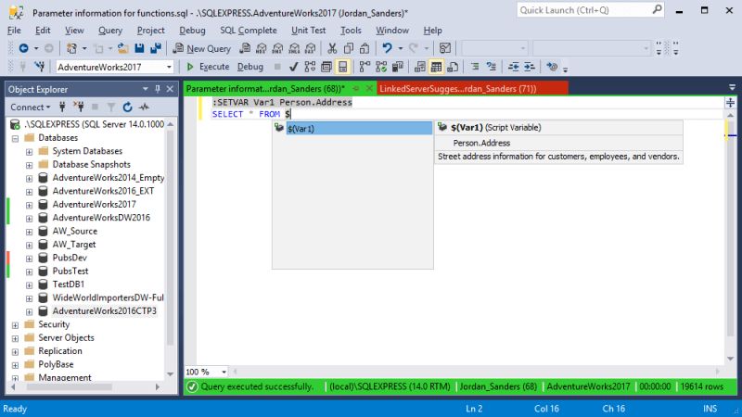
Task: Click the Debug button
Action: (249, 67)
